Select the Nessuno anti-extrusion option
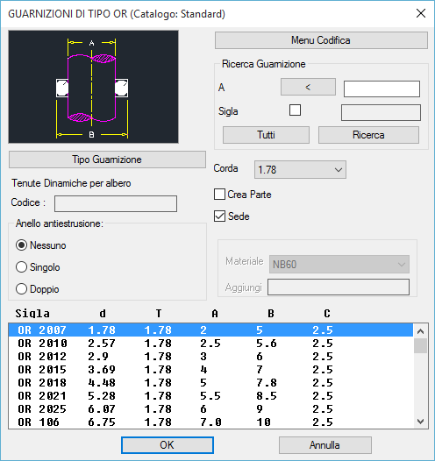Screen dimensions: 435x461 pyautogui.click(x=21, y=245)
